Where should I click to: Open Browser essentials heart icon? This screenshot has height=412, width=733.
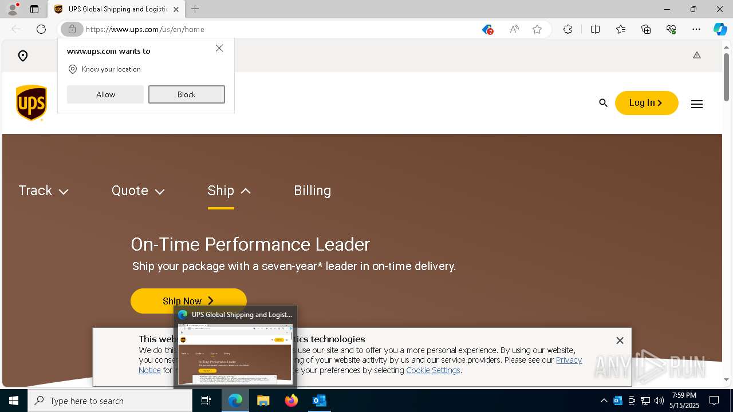click(x=671, y=29)
